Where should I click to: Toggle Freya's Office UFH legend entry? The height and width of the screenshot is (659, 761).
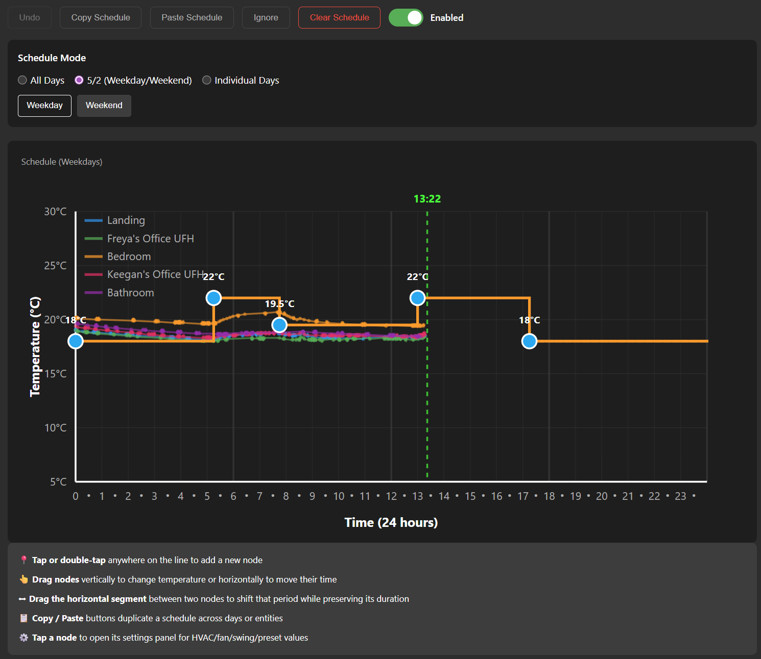[x=139, y=239]
